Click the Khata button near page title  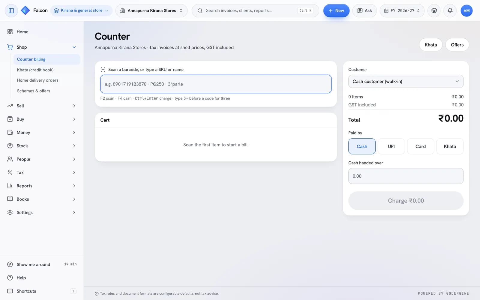coord(430,45)
